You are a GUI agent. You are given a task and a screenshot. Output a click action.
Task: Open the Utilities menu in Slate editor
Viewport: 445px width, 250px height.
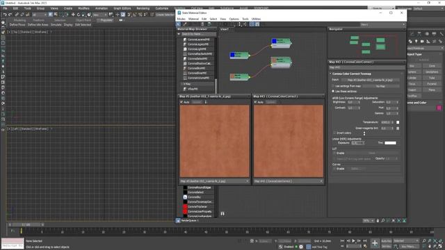[x=256, y=19]
